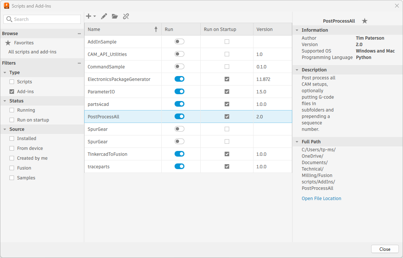Click the Run on Startup column header
Viewport: 403px width, 258px height.
[x=227, y=29]
